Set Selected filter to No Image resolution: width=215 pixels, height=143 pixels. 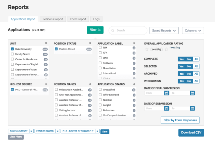coord(189,66)
